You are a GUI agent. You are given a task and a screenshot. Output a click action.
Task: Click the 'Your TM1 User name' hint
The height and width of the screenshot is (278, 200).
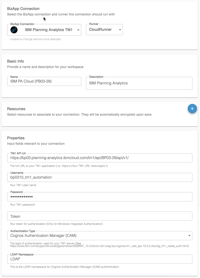click(23, 185)
